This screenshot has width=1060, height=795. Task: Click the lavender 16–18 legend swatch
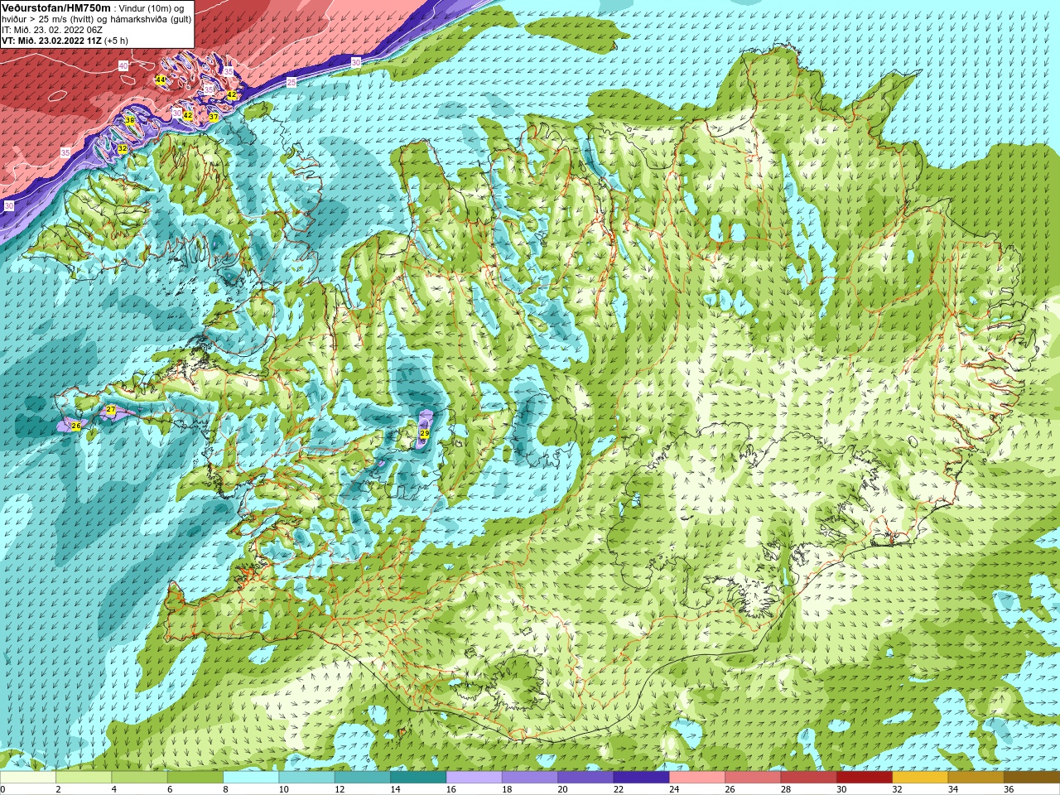474,778
